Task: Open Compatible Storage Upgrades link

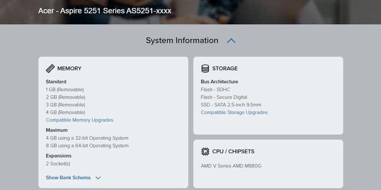Action: [234, 112]
